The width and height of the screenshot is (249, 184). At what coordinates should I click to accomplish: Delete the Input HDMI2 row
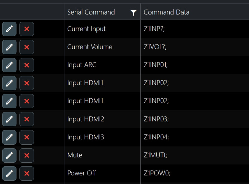pyautogui.click(x=26, y=119)
